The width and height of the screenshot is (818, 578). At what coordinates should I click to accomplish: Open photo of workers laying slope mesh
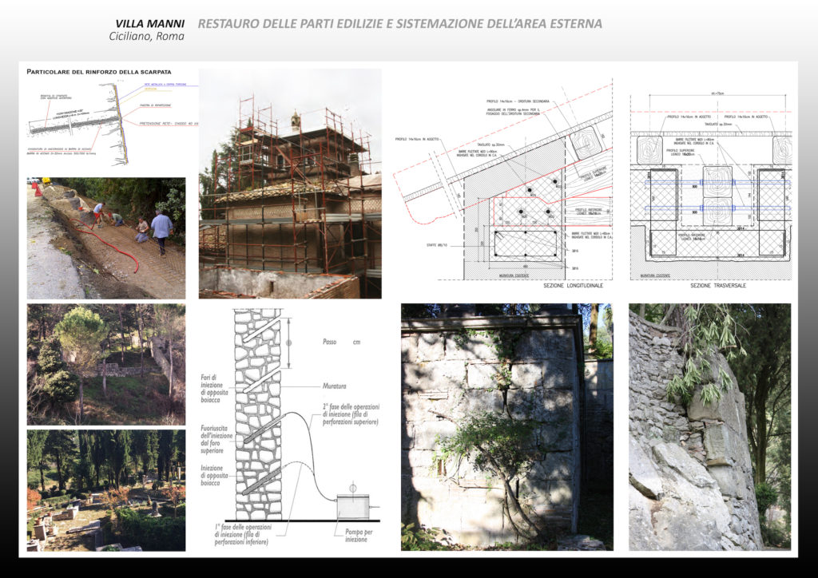click(106, 238)
